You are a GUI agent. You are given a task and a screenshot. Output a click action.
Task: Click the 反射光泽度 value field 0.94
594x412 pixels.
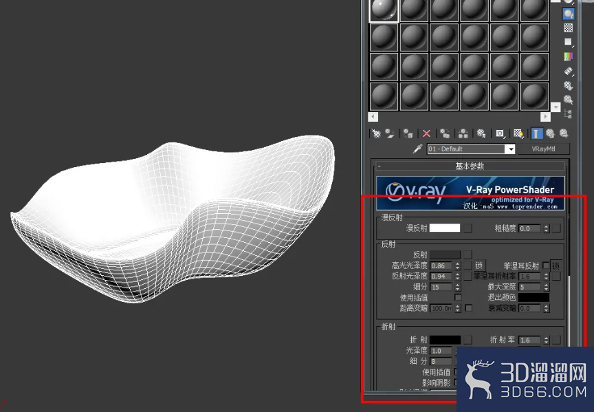tap(441, 276)
